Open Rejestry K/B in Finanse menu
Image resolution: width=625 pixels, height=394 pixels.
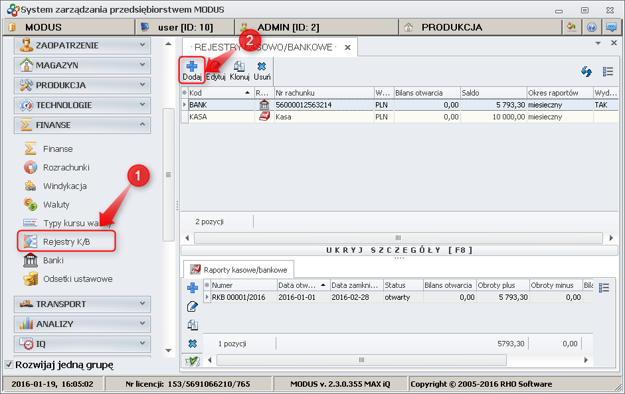[x=66, y=242]
